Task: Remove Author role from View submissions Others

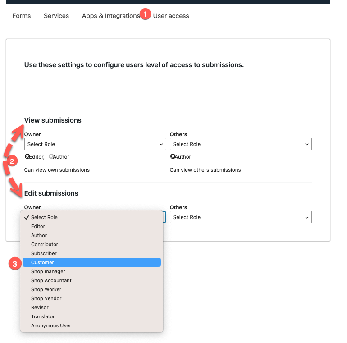Action: [x=173, y=157]
